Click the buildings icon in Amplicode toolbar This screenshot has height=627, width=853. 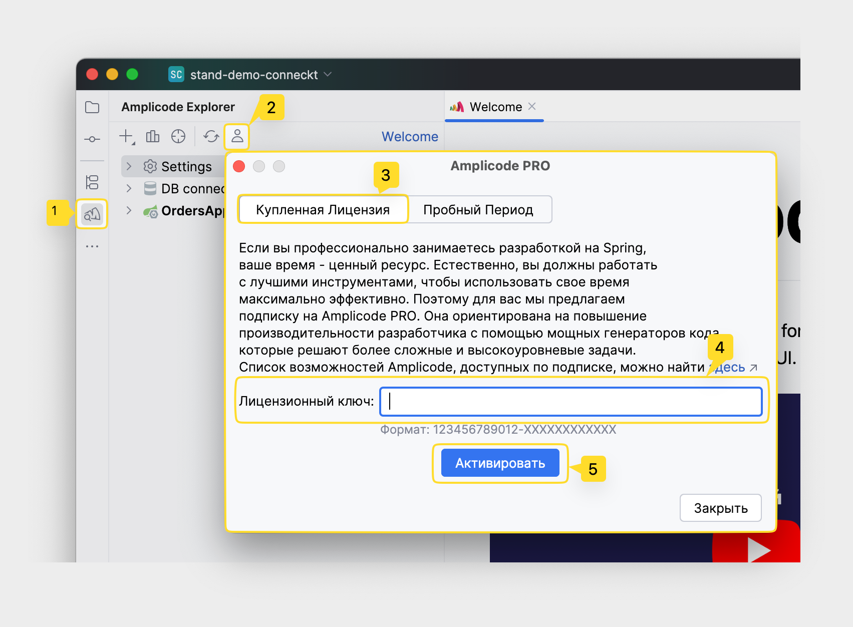coord(153,136)
